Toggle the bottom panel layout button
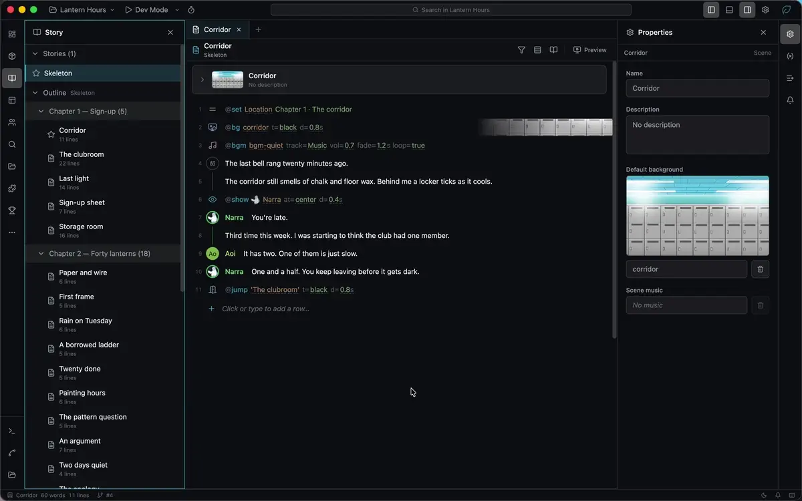The width and height of the screenshot is (802, 501). [729, 10]
